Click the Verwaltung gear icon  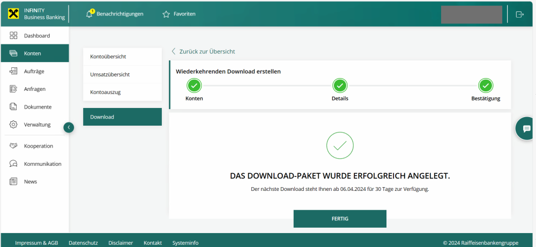tap(13, 125)
